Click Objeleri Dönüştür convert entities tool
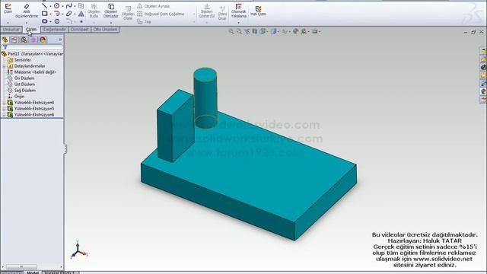The image size is (487, 274). pyautogui.click(x=111, y=11)
